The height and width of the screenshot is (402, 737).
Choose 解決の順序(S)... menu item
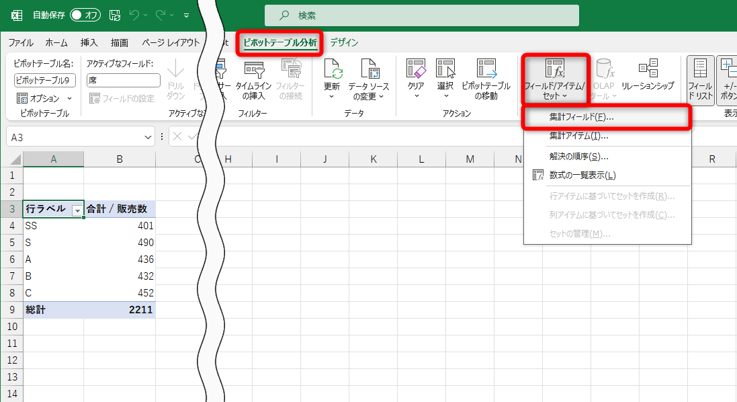coord(607,157)
